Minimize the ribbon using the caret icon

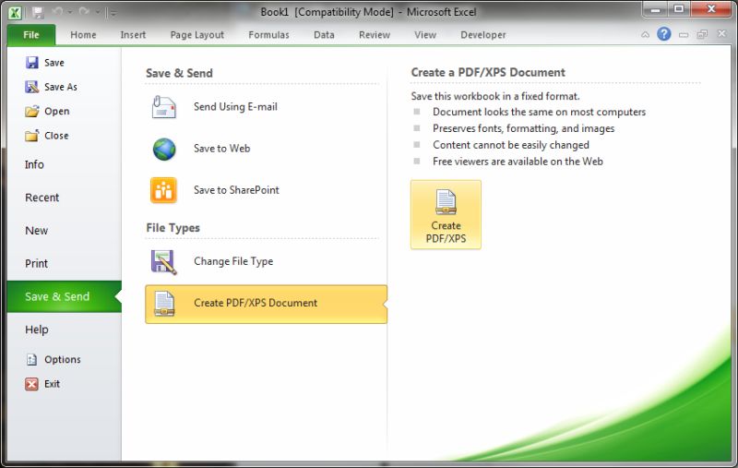pos(645,34)
